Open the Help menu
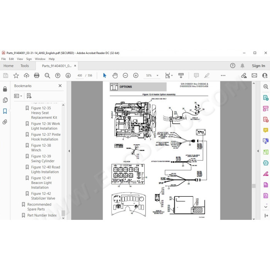 52,59
